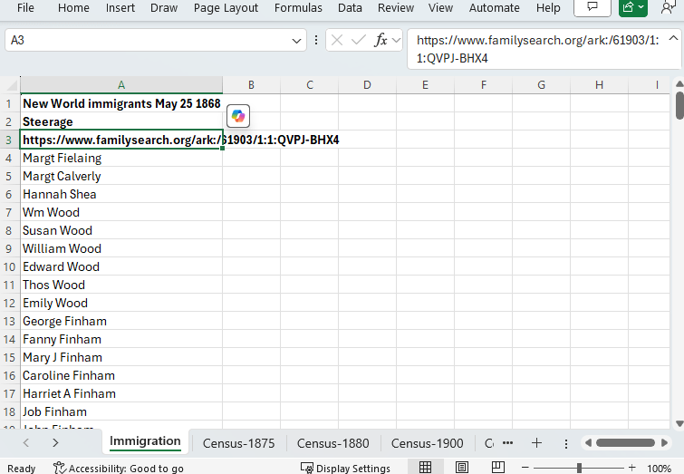This screenshot has width=684, height=474.
Task: Click the zoom slider handle
Action: (580, 468)
